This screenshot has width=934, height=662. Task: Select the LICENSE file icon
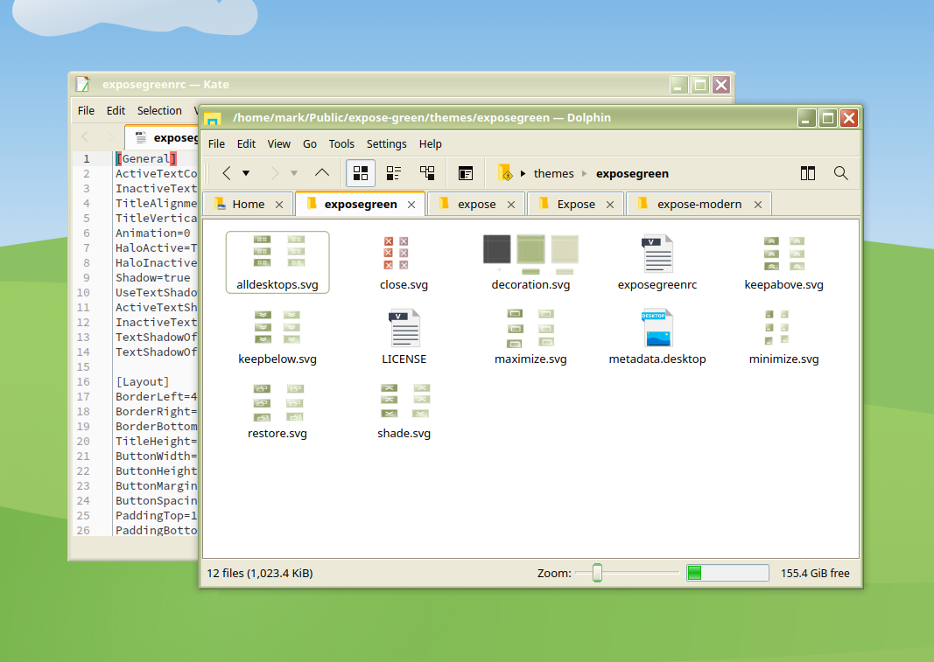pyautogui.click(x=404, y=327)
